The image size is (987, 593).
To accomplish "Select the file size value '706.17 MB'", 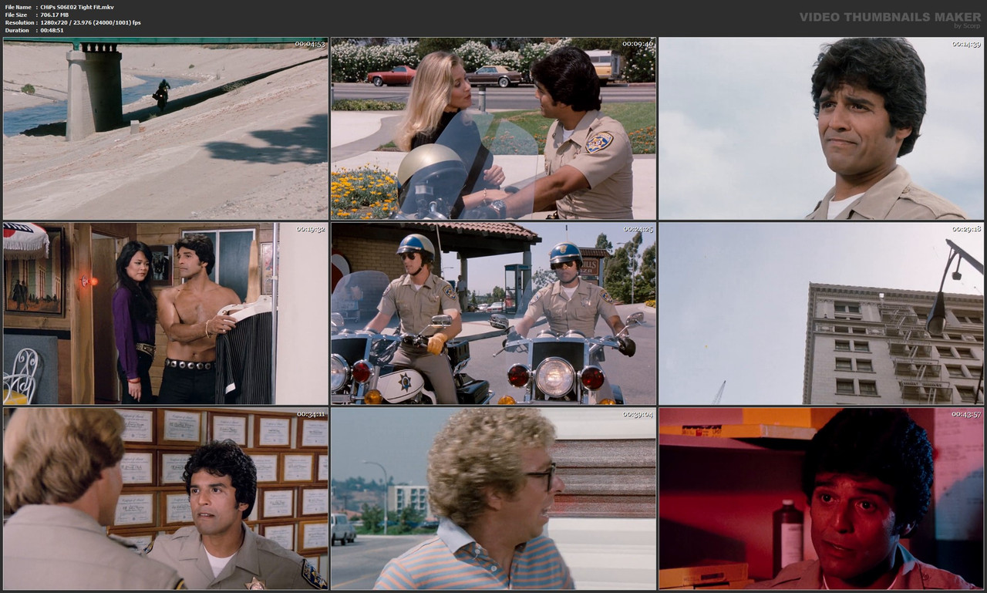I will [55, 15].
